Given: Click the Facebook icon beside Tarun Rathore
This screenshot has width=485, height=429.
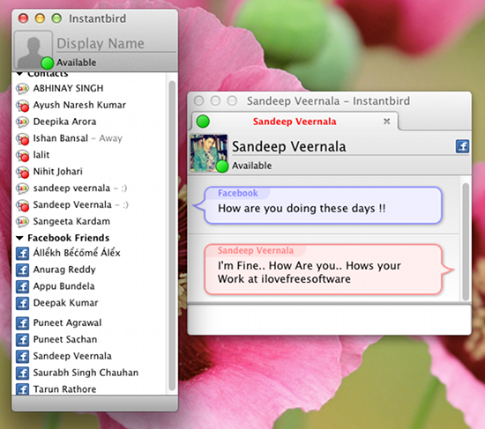Looking at the screenshot, I should 23,388.
